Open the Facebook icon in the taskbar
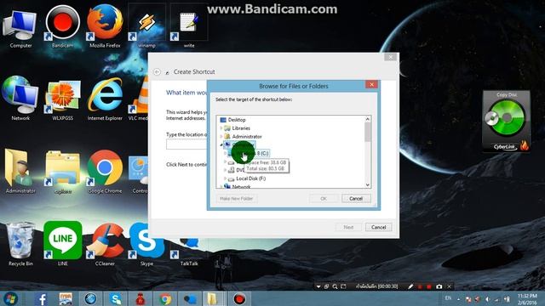Viewport: 545px width, 306px height. pos(41,298)
